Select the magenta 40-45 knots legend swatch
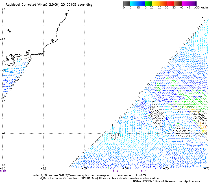The image size is (209, 183). tap(185, 3)
